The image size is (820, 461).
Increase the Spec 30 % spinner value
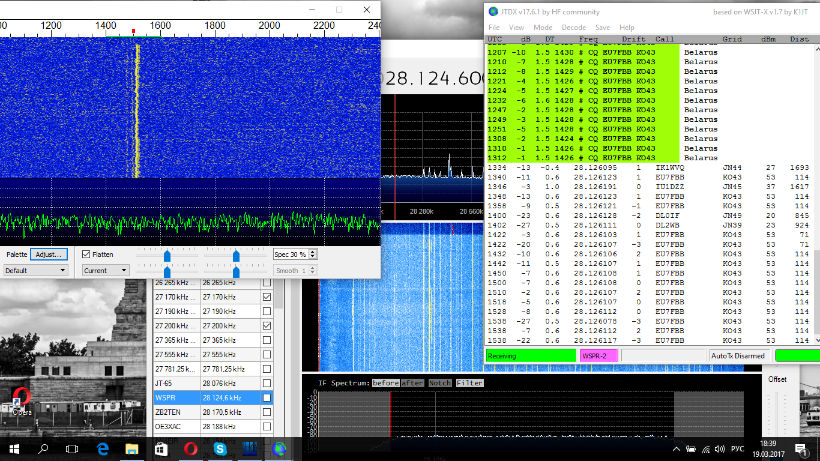[312, 252]
